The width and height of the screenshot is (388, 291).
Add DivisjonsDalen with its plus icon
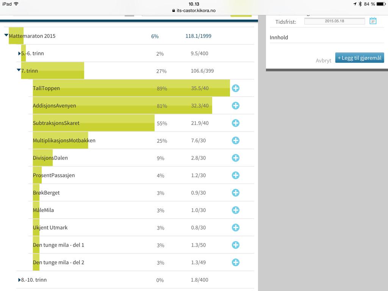[x=236, y=158]
